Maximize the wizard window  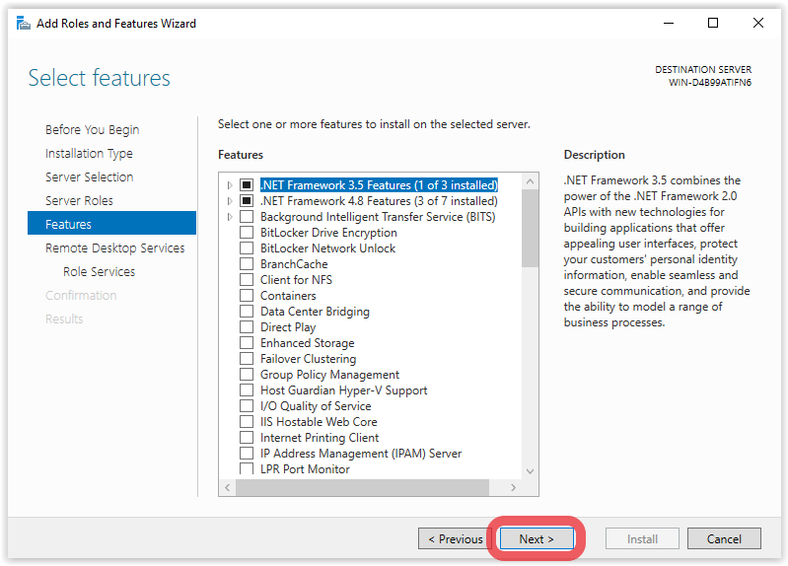(713, 23)
